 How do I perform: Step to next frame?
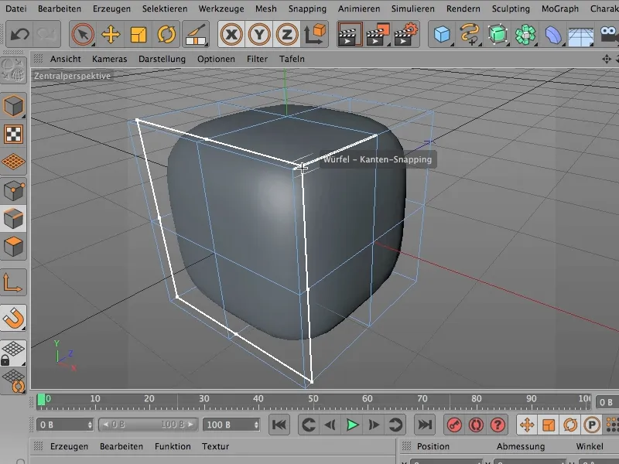[x=374, y=425]
